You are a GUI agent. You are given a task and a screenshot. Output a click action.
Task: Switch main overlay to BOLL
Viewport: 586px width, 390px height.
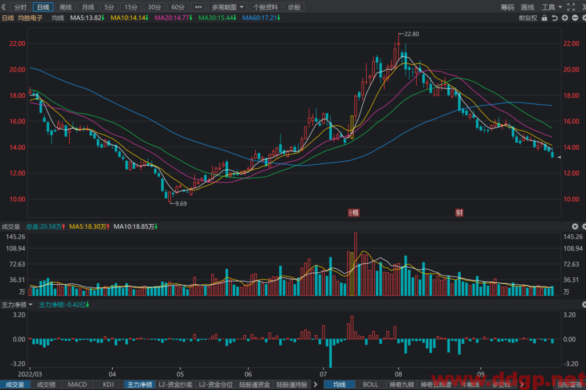pyautogui.click(x=370, y=384)
